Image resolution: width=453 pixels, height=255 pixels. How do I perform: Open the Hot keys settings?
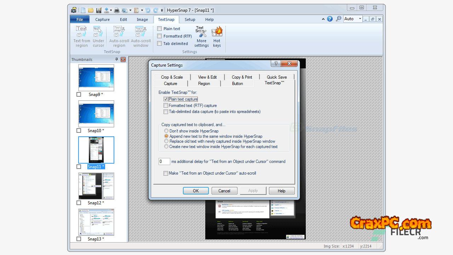tap(217, 36)
